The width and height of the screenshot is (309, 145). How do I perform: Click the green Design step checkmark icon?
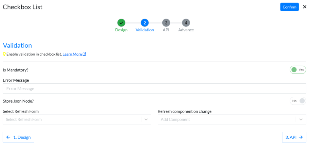coord(121,23)
